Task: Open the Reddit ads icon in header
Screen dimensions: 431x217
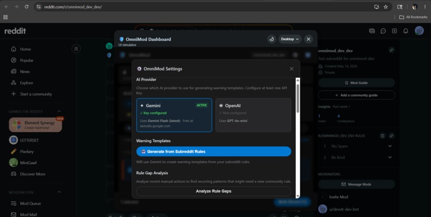Action: click(x=372, y=31)
